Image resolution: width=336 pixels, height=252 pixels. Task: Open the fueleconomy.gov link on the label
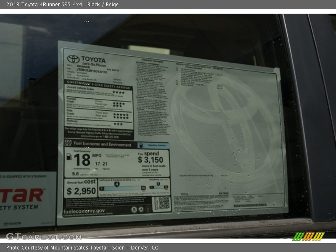pyautogui.click(x=84, y=211)
